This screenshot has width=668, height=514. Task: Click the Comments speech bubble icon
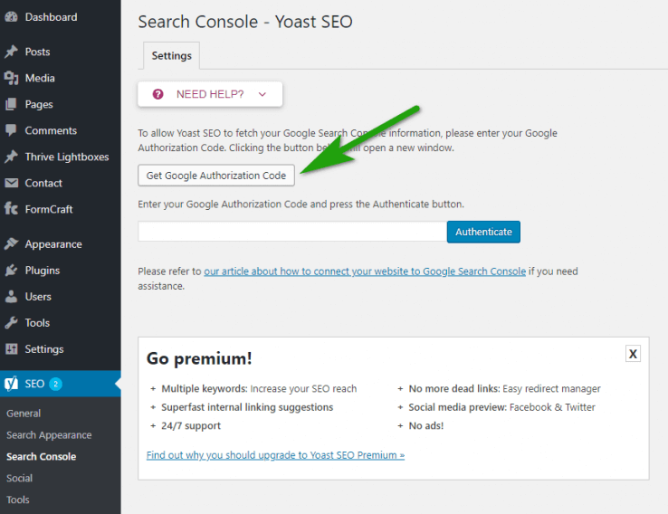[11, 130]
